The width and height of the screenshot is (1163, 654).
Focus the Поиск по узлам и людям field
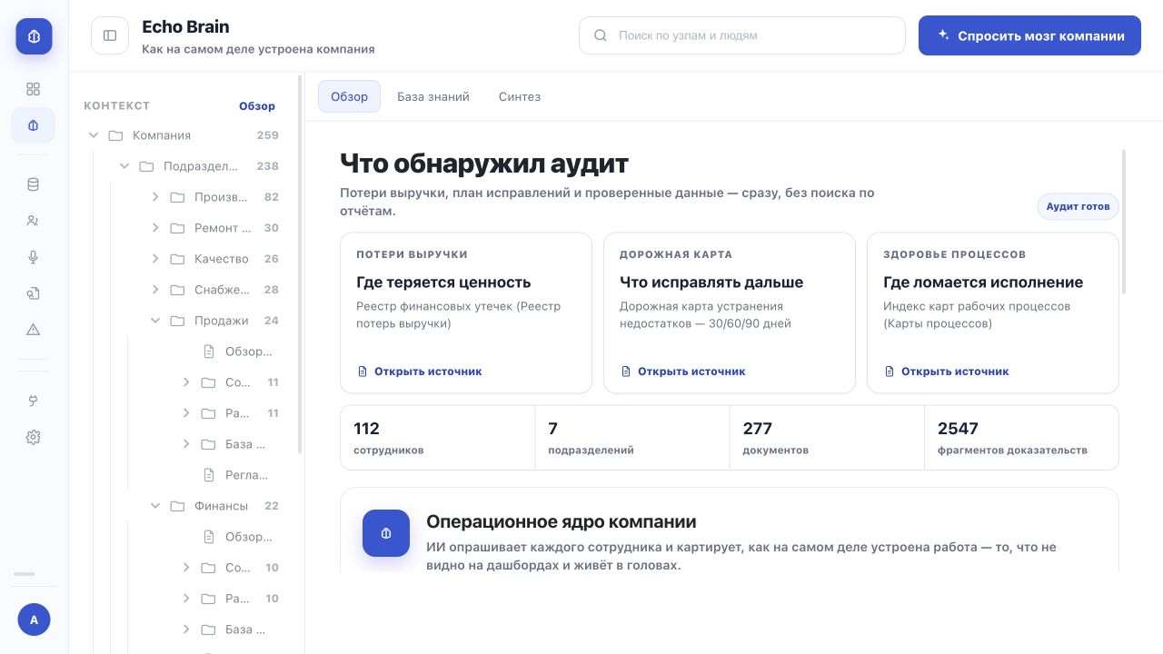742,35
